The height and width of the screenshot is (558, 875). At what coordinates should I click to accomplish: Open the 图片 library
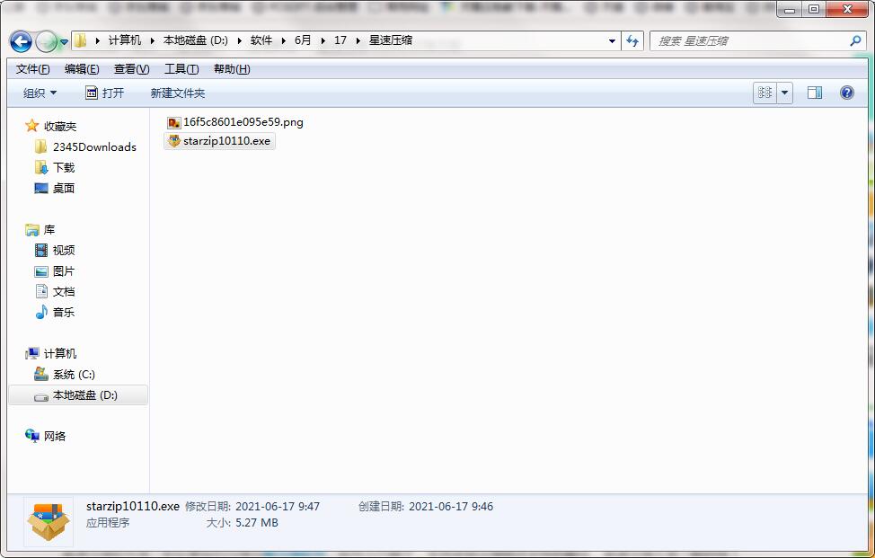pyautogui.click(x=55, y=270)
